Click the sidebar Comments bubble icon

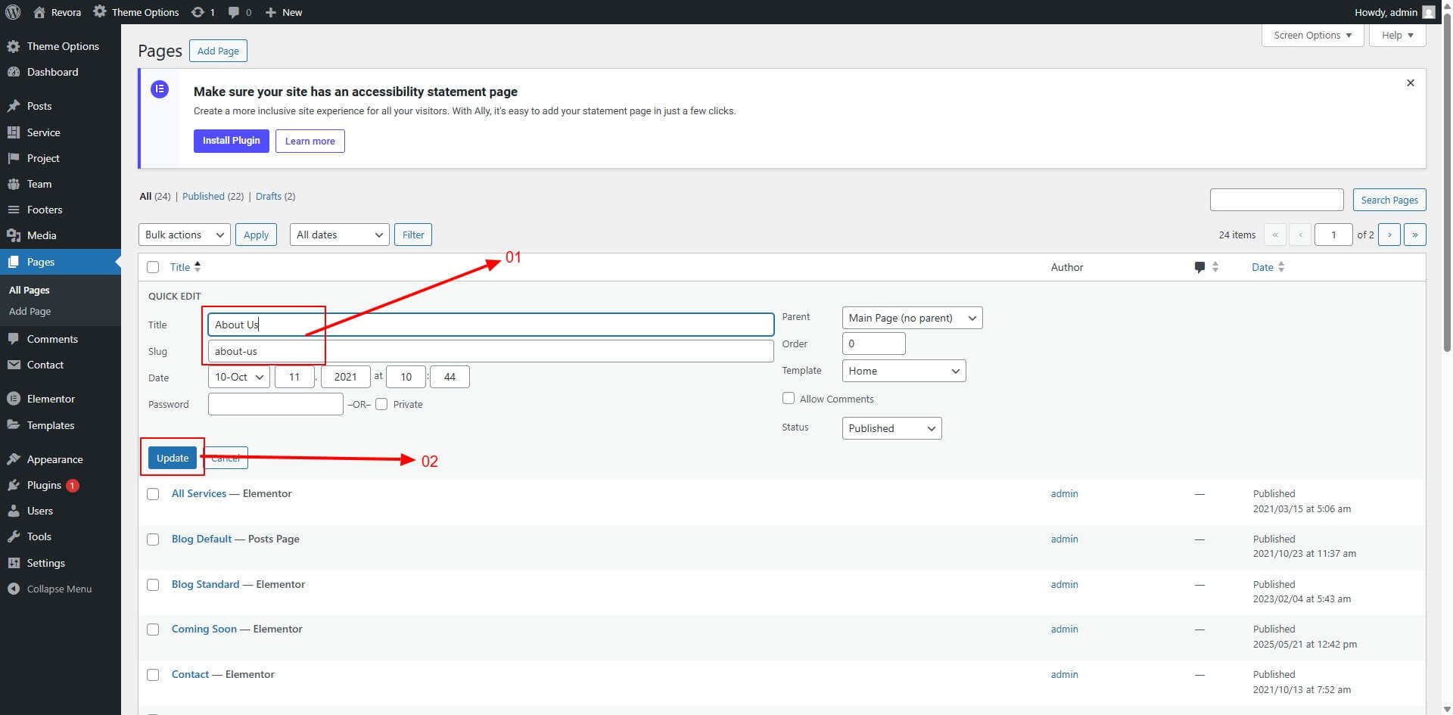13,339
